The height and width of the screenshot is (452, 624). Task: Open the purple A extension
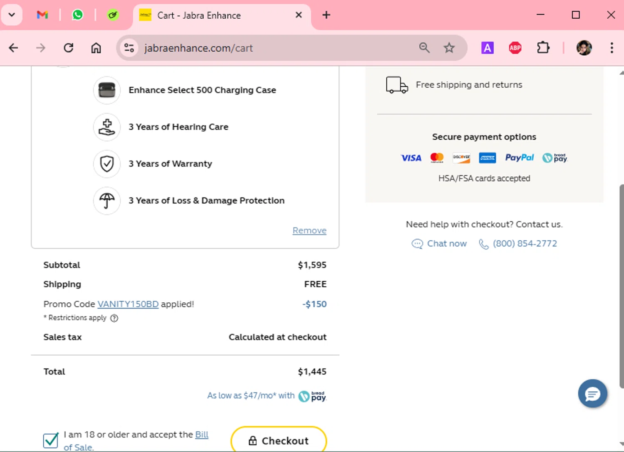487,48
